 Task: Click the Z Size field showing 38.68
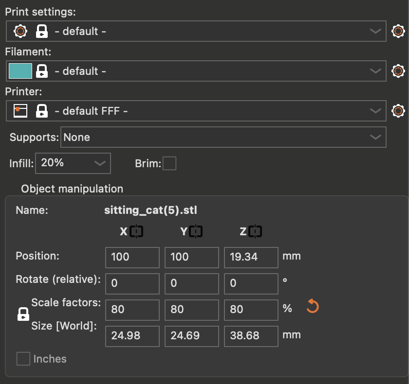pos(251,336)
